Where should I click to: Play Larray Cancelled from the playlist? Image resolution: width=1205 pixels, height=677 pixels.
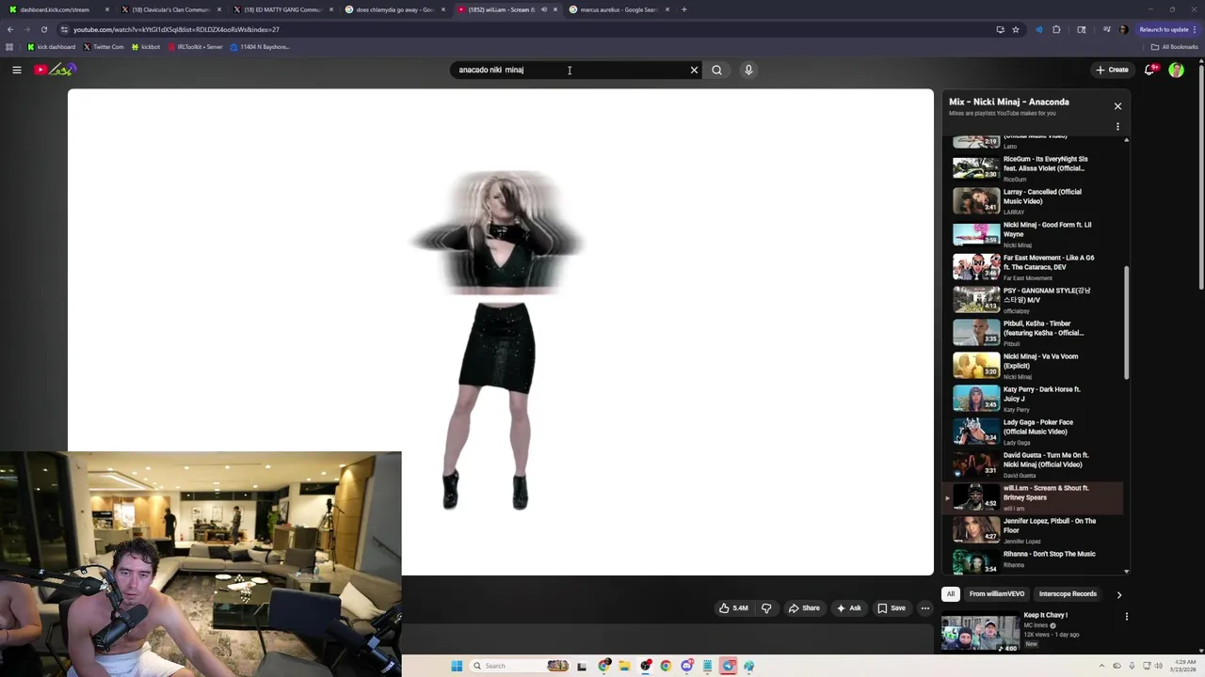pos(1034,201)
